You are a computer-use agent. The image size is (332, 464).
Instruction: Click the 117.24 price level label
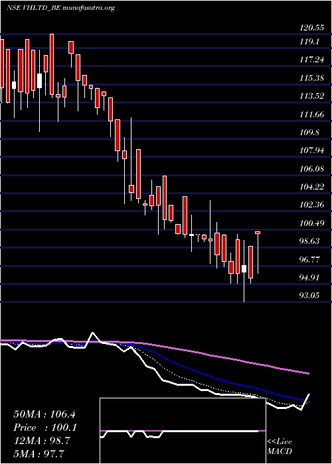tap(311, 60)
